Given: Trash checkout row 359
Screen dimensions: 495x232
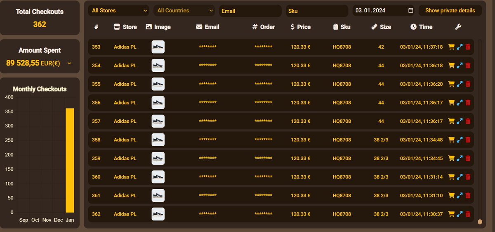Looking at the screenshot, I should 468,158.
